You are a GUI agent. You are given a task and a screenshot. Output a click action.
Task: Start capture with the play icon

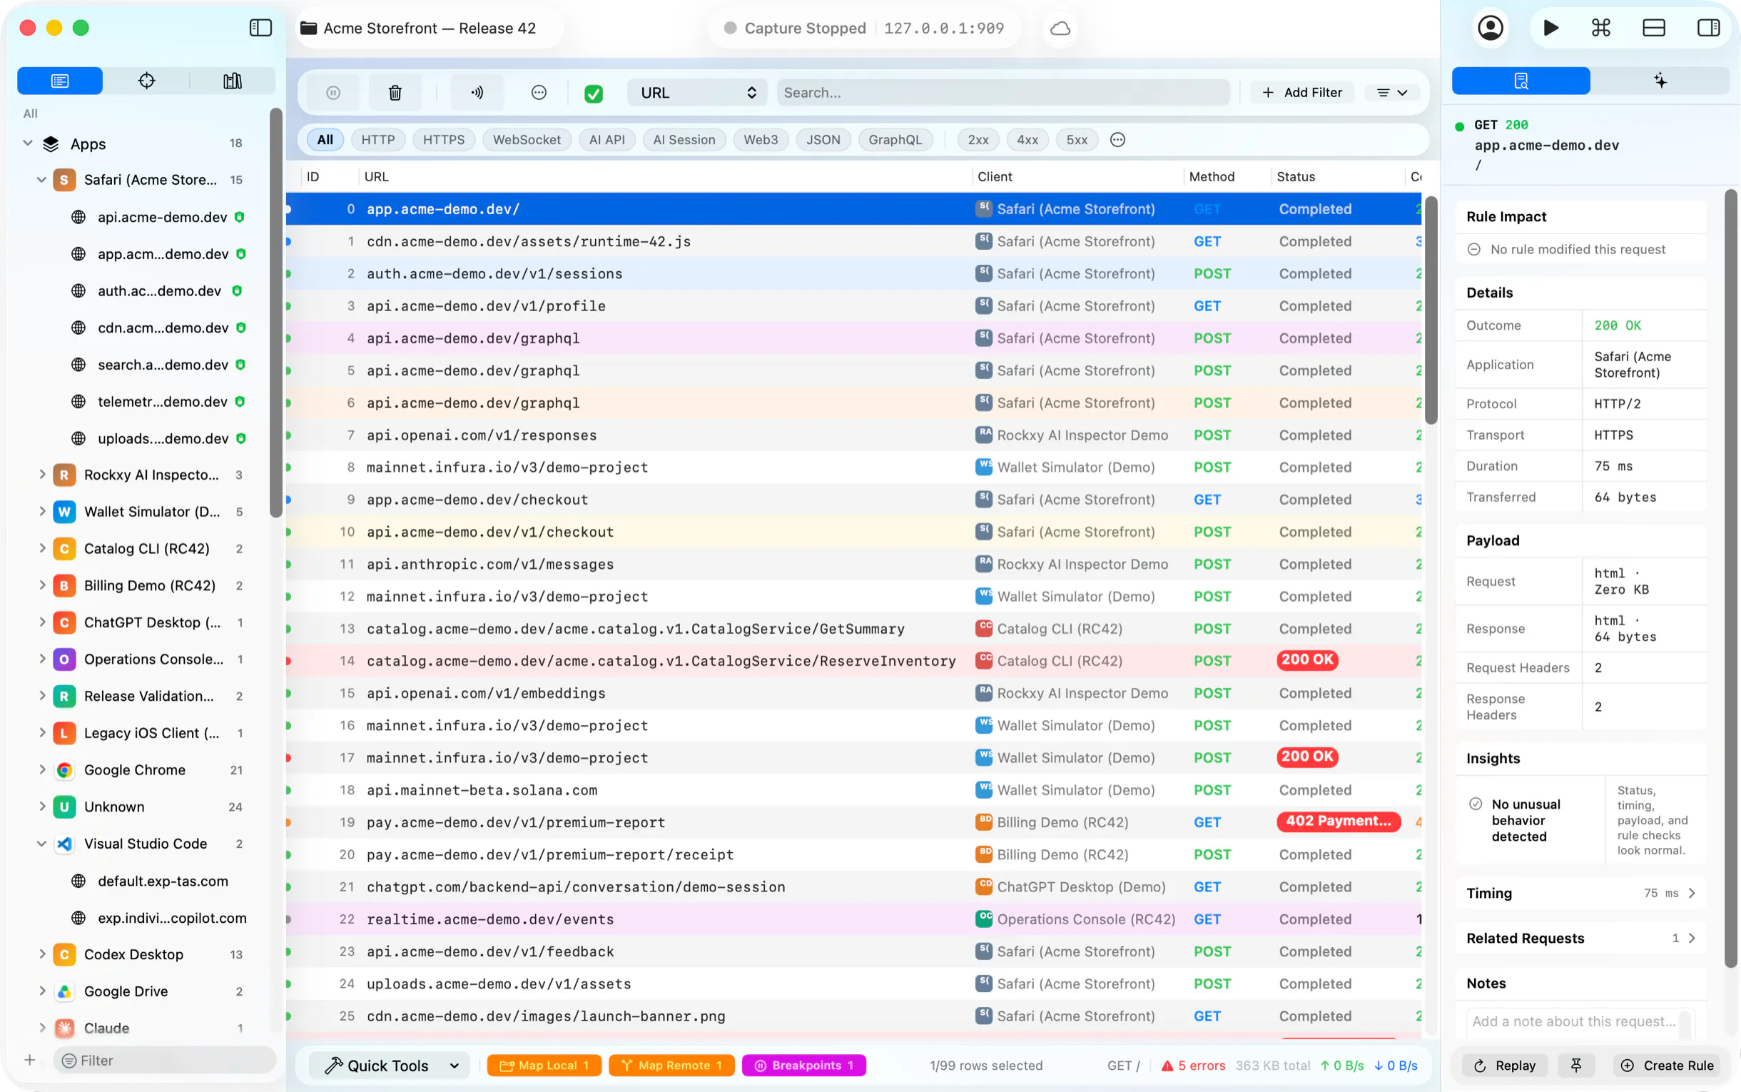(x=1550, y=28)
